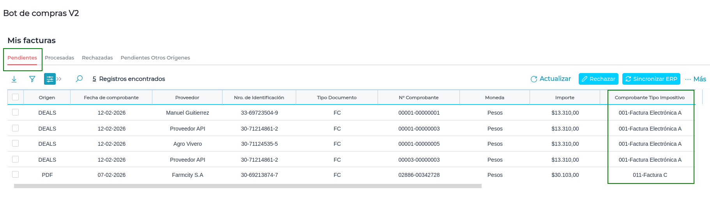This screenshot has height=199, width=710.
Task: Click the Proveedor column header
Action: click(x=187, y=98)
